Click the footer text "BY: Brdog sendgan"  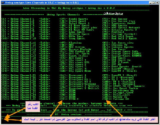tap(68, 114)
